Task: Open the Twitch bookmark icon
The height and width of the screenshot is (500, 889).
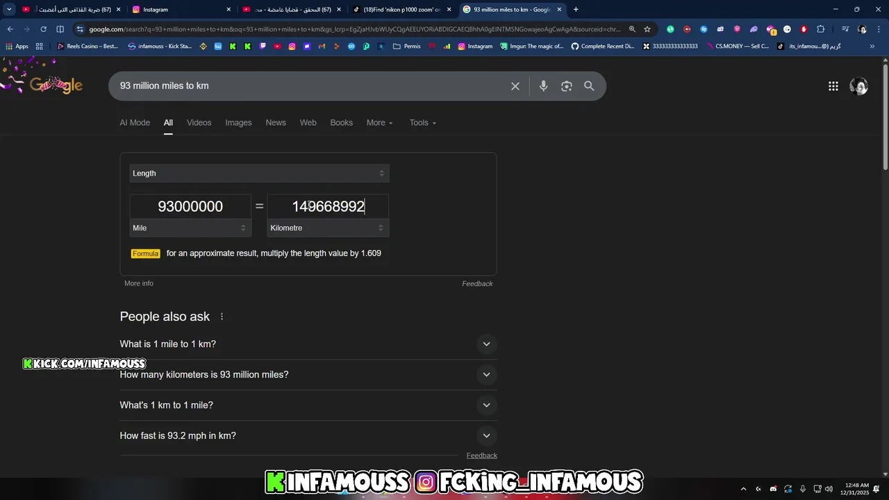Action: [263, 47]
